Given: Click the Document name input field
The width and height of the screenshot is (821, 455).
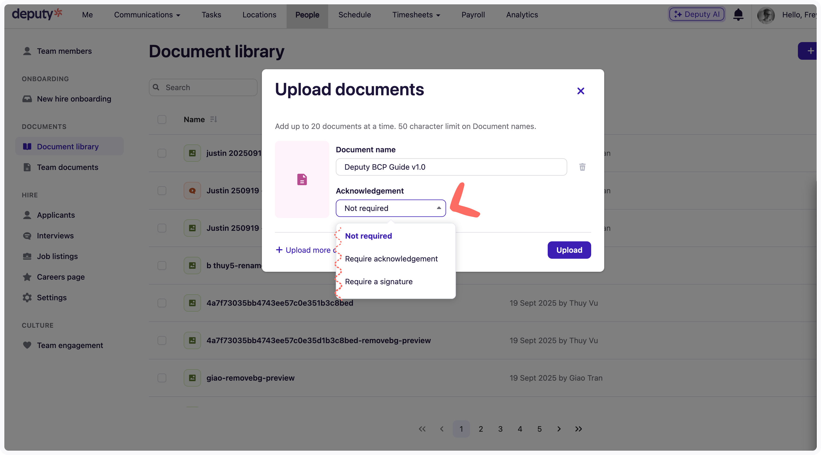Looking at the screenshot, I should pos(451,167).
